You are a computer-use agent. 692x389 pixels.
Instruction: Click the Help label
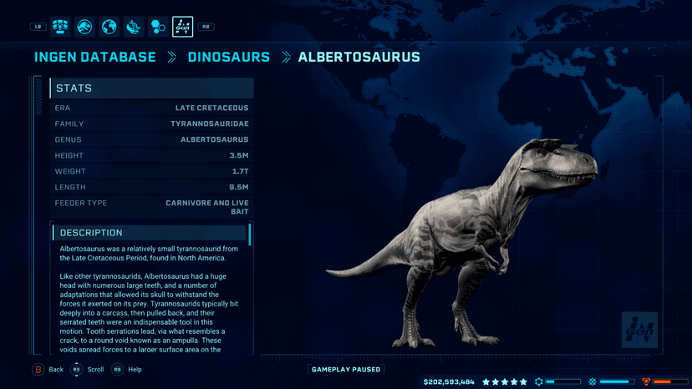[x=135, y=370]
